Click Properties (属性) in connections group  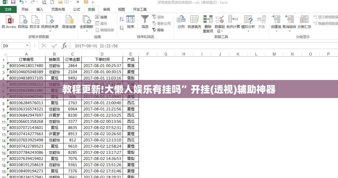(x=101, y=23)
